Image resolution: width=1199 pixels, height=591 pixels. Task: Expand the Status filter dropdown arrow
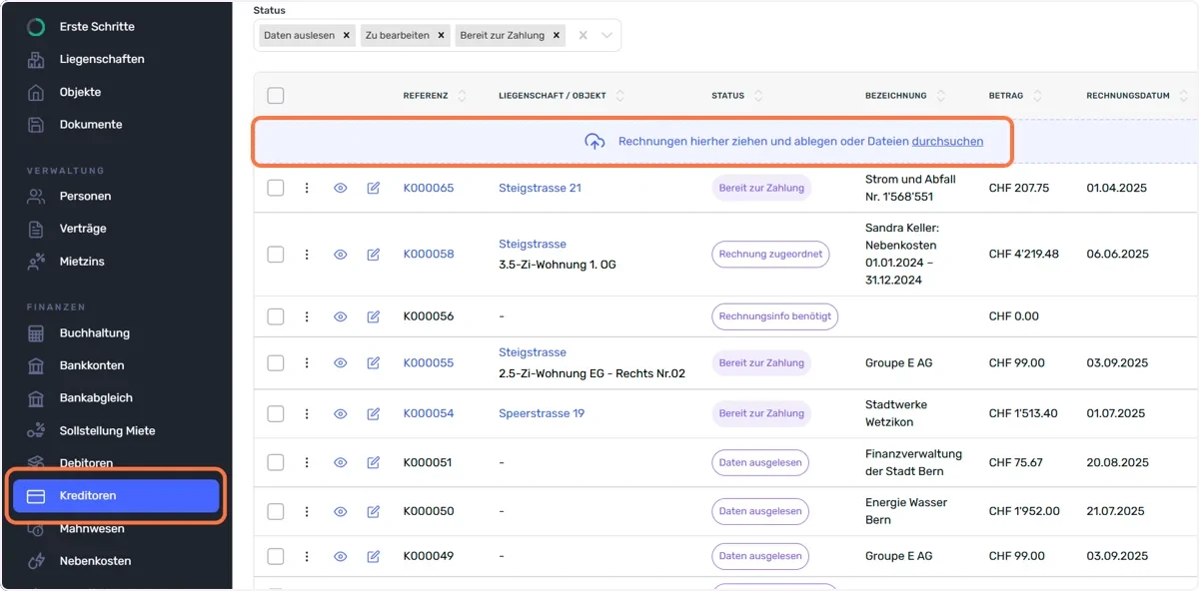pos(606,35)
